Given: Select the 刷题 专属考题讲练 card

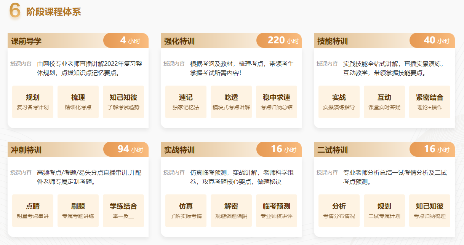Looking at the screenshot, I should [x=78, y=210].
